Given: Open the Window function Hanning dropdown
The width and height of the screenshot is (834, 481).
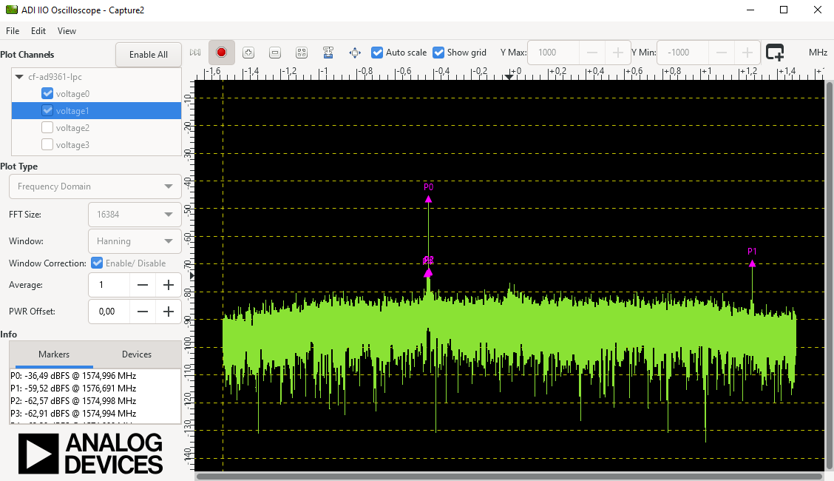Looking at the screenshot, I should point(134,241).
